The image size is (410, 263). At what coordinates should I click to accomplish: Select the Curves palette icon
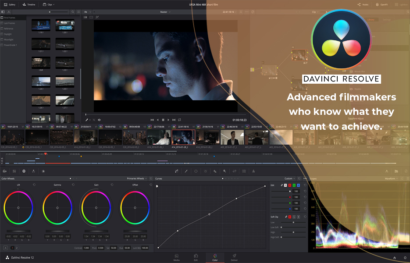tap(177, 171)
